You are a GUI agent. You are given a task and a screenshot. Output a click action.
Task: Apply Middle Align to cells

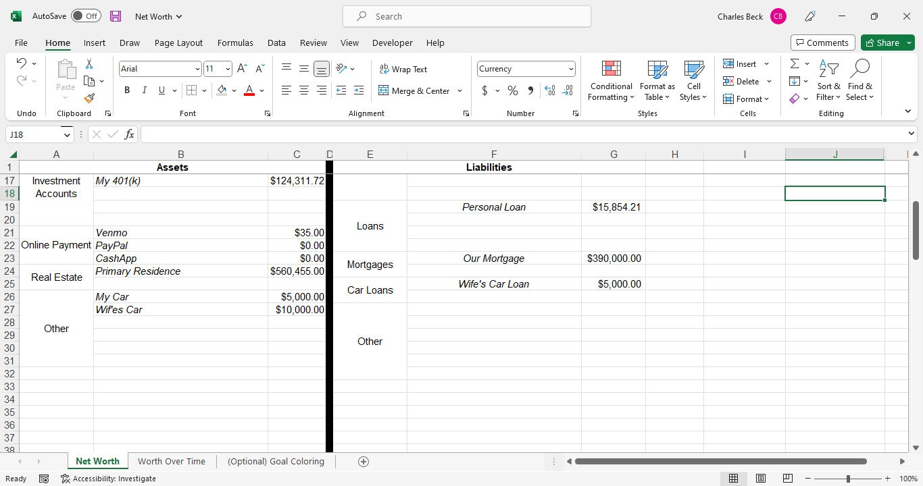304,68
